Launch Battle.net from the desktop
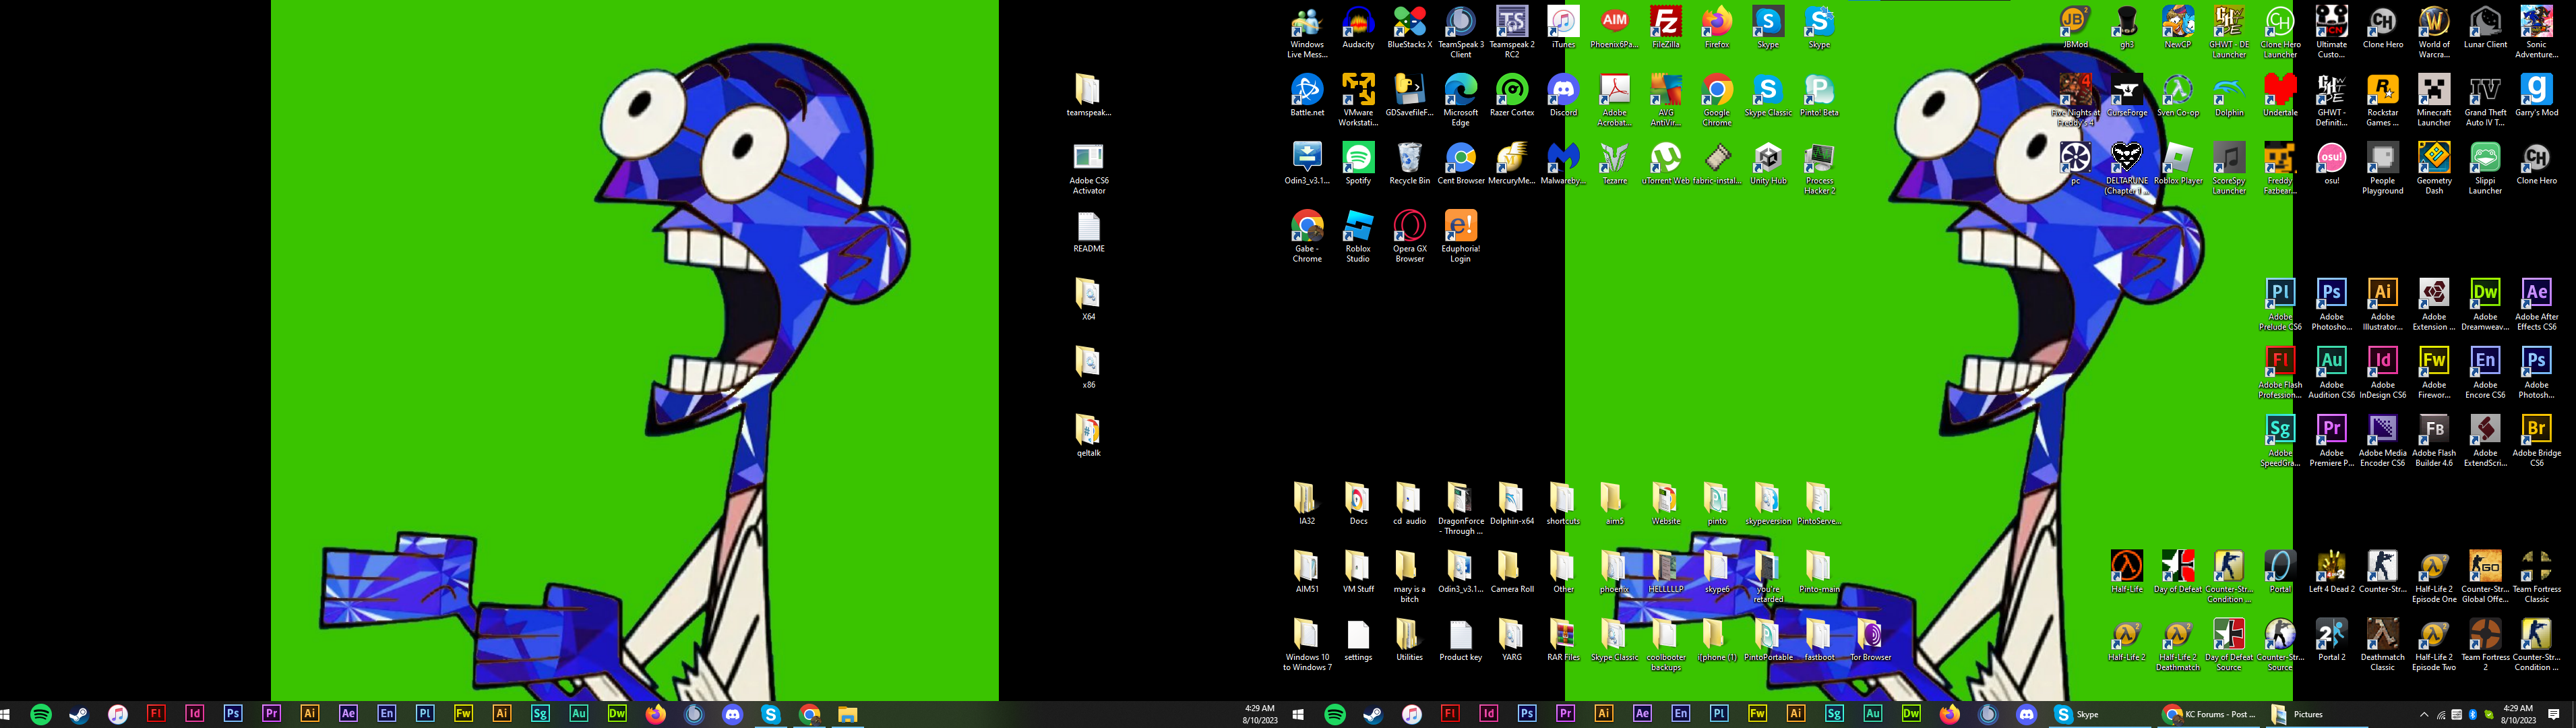The width and height of the screenshot is (2576, 728). coord(1306,95)
